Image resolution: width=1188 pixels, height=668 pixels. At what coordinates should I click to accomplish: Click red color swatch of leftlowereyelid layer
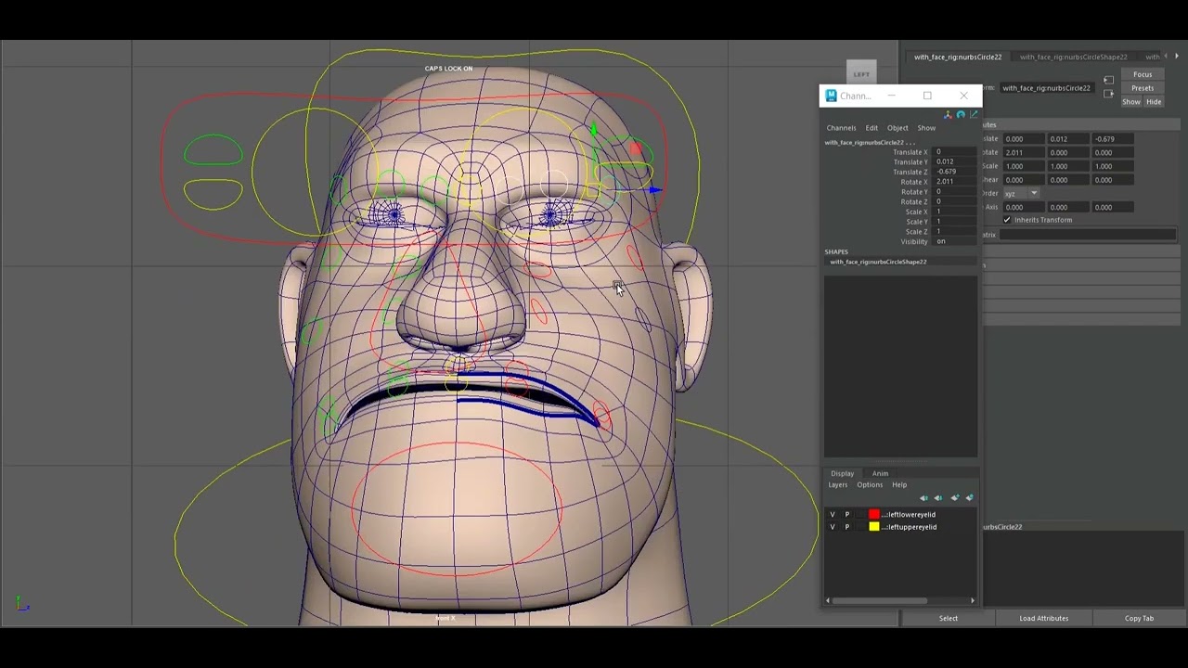873,515
